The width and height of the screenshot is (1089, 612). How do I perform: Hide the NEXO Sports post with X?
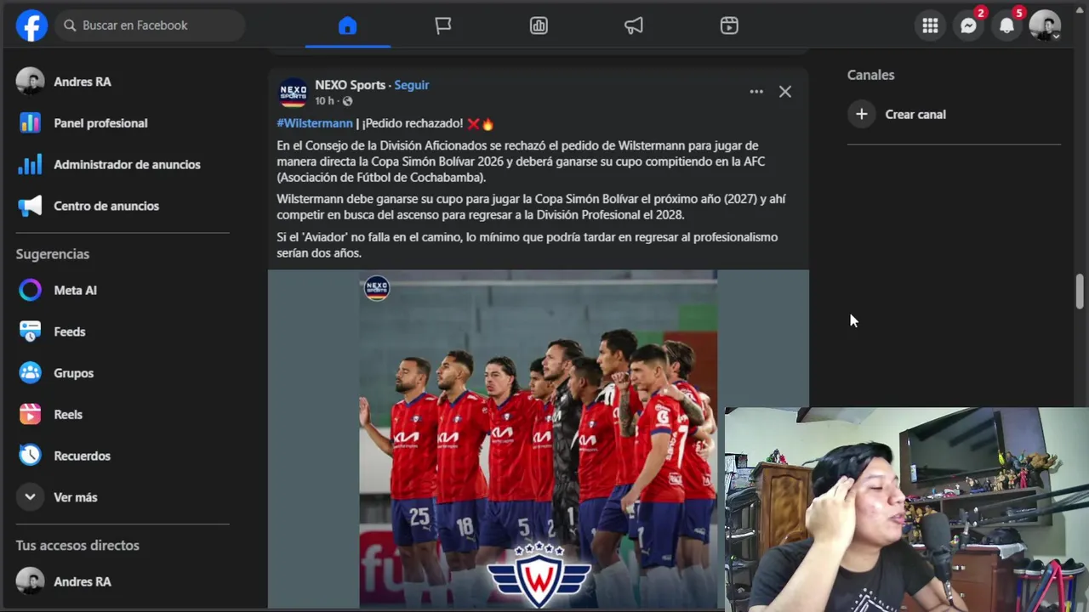pyautogui.click(x=785, y=92)
